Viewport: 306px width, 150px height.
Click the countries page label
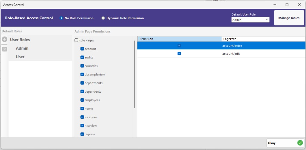91,66
